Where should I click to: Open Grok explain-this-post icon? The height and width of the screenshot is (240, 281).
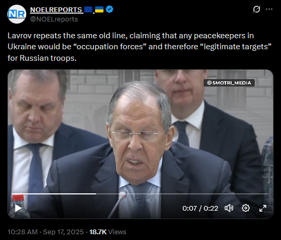256,9
